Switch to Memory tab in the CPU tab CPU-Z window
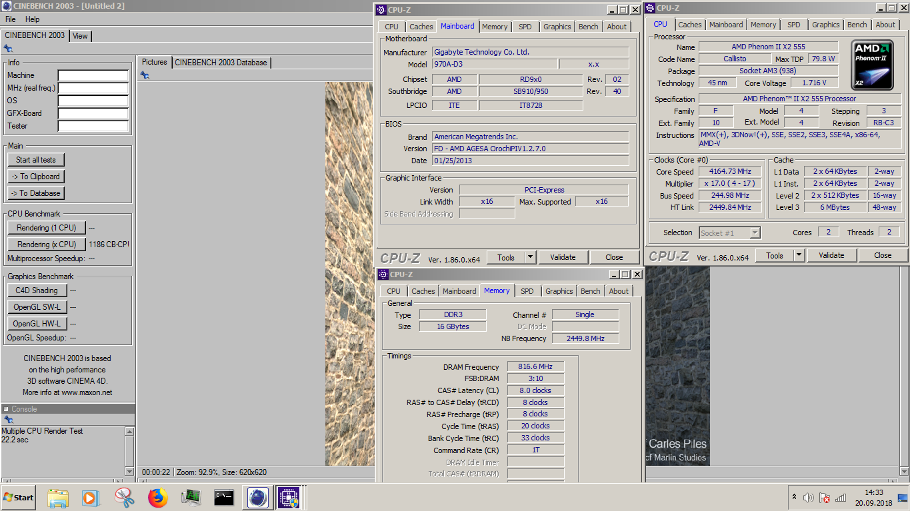Viewport: 910px width, 511px height. pos(763,25)
